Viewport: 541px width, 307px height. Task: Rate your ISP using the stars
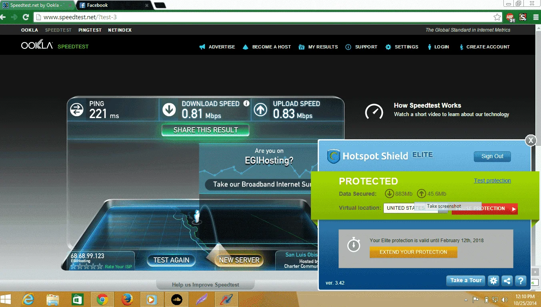click(x=86, y=267)
